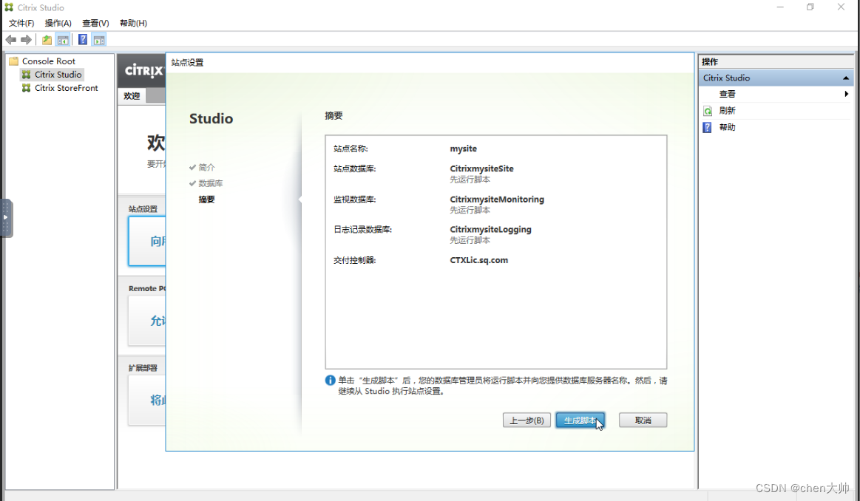Click the Citrix Studio title bar app icon
Viewport: 860px width, 501px height.
pos(9,7)
